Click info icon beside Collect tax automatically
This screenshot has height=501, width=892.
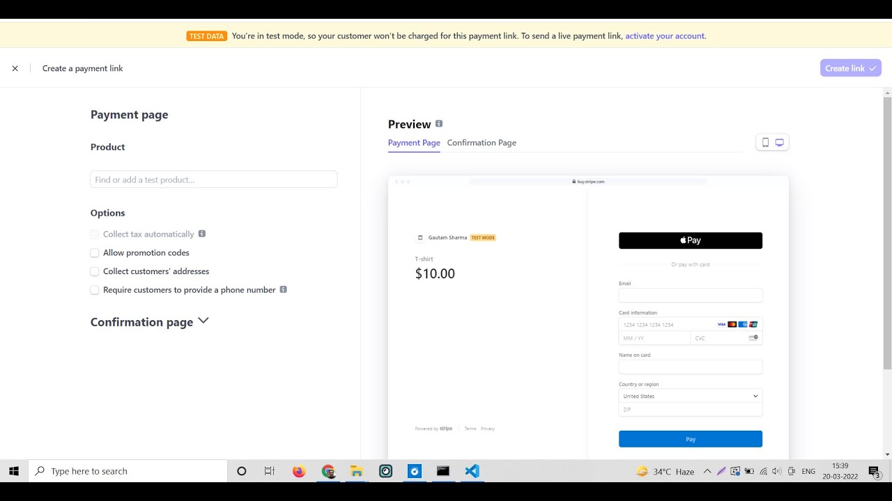202,234
